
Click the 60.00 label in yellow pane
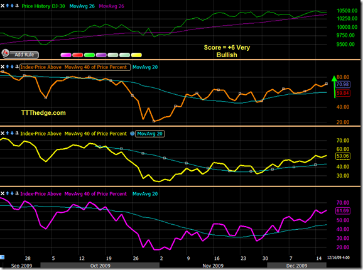343,149
